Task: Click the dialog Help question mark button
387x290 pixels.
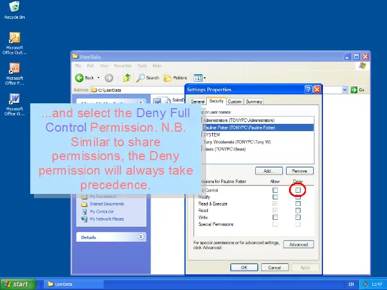Action: pos(308,89)
